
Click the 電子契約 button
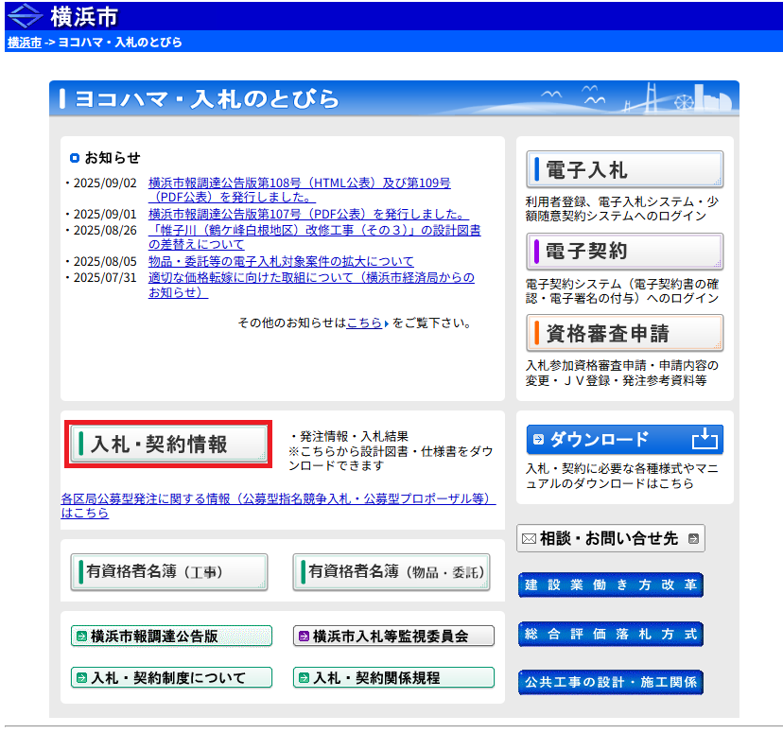(625, 252)
